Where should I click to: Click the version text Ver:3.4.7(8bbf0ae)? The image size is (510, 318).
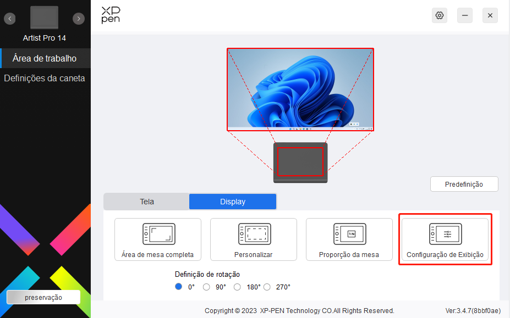click(473, 311)
